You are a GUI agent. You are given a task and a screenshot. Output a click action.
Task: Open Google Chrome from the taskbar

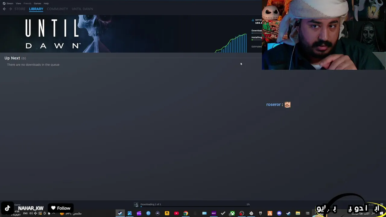pos(186,213)
